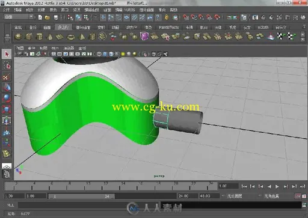Open the last viewport panel menu
This screenshot has height=218, width=308.
pyautogui.click(x=82, y=48)
